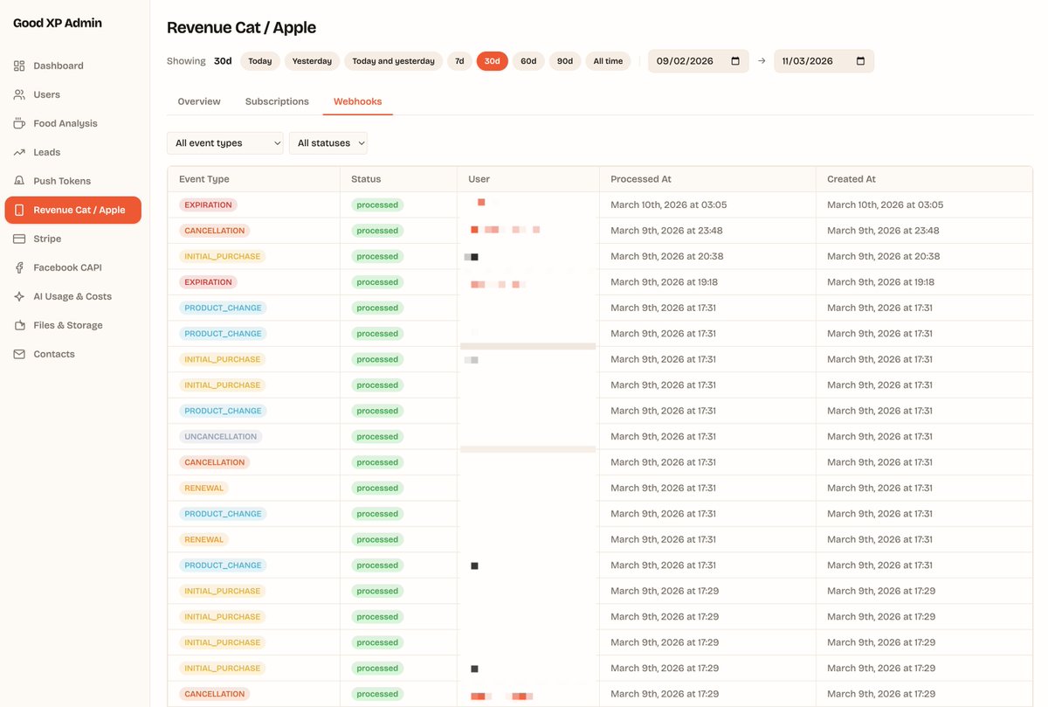
Task: Click Created At 'March 9th, 2026 at 19:18'
Action: point(880,282)
